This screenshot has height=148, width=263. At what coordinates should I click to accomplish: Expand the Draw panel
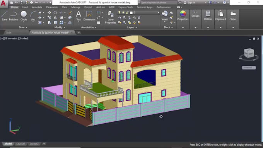[x=23, y=27]
